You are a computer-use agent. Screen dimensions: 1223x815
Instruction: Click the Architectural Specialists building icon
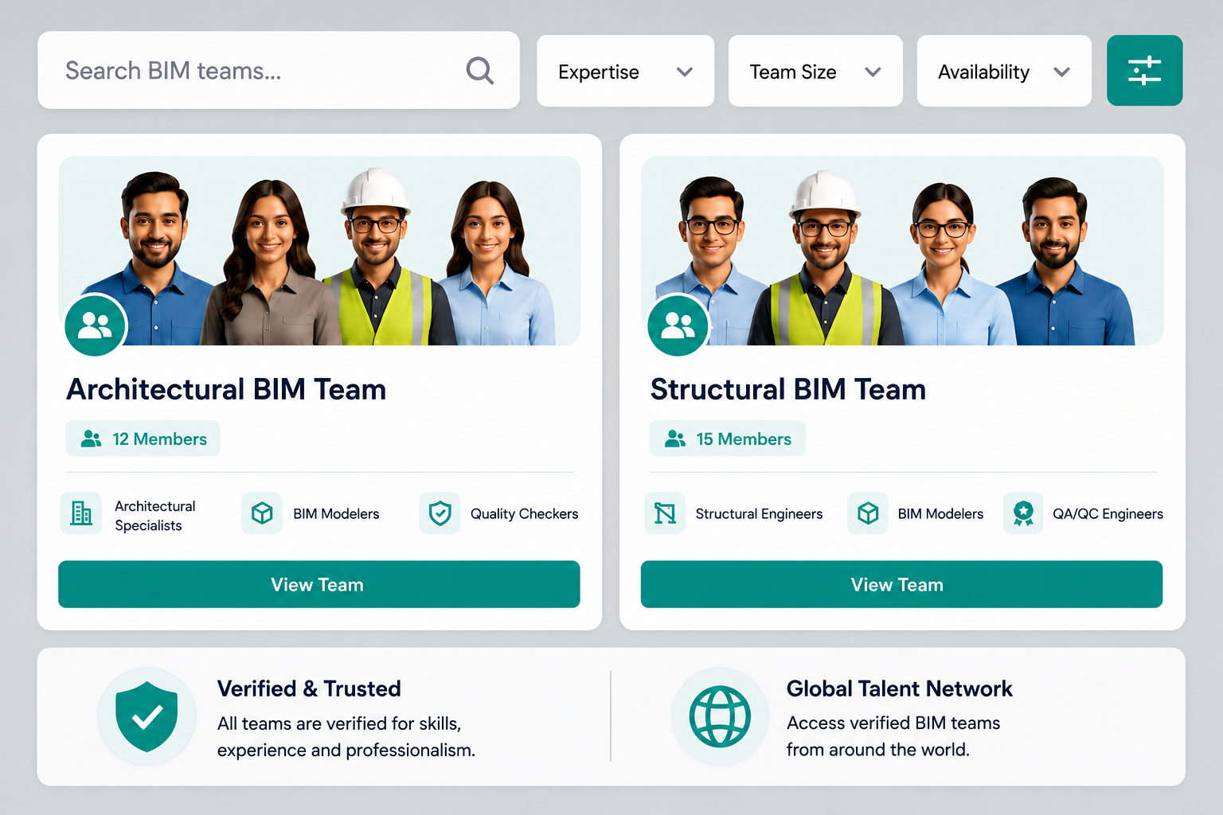[x=81, y=513]
